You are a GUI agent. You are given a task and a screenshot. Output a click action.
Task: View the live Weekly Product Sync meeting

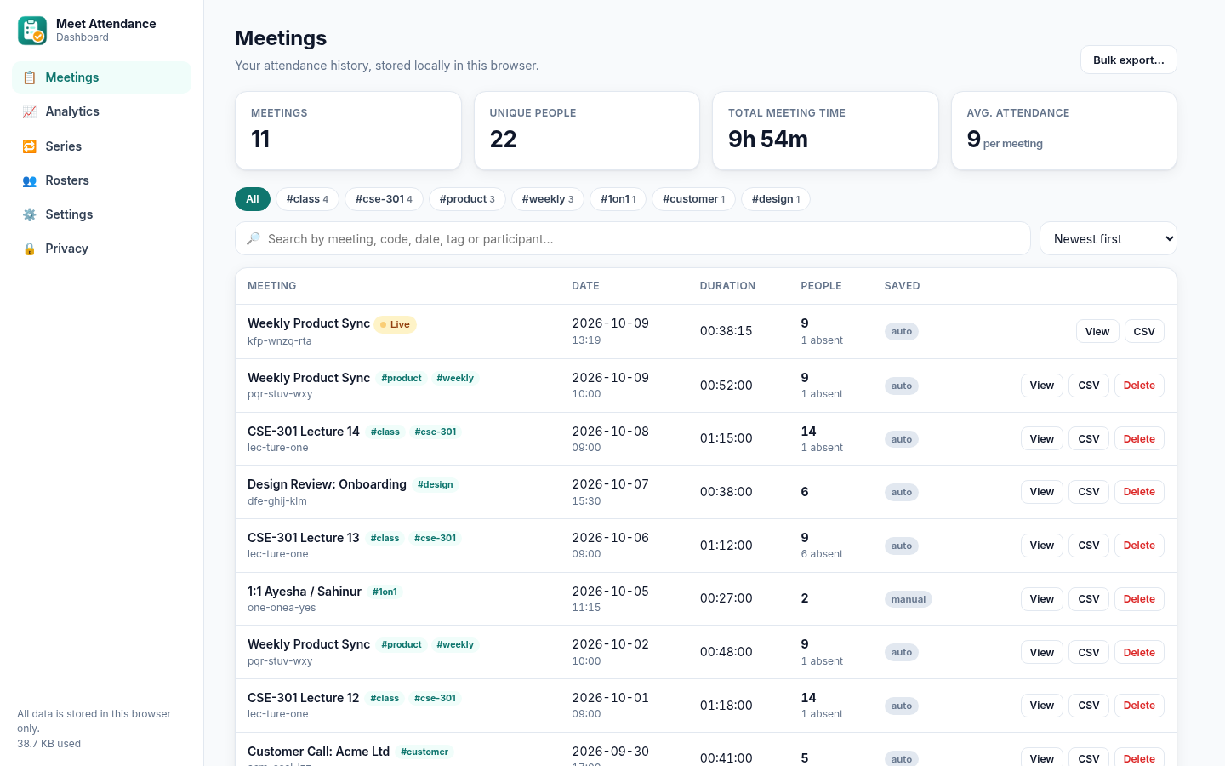pos(1097,332)
